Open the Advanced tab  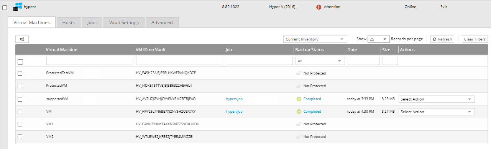(x=162, y=23)
